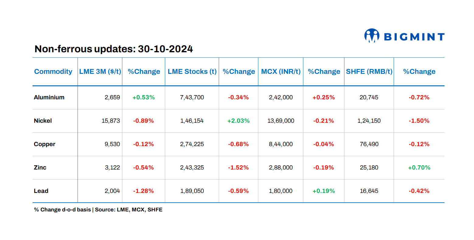Click the Commodity column header
Image resolution: width=474 pixels, height=240 pixels.
53,72
